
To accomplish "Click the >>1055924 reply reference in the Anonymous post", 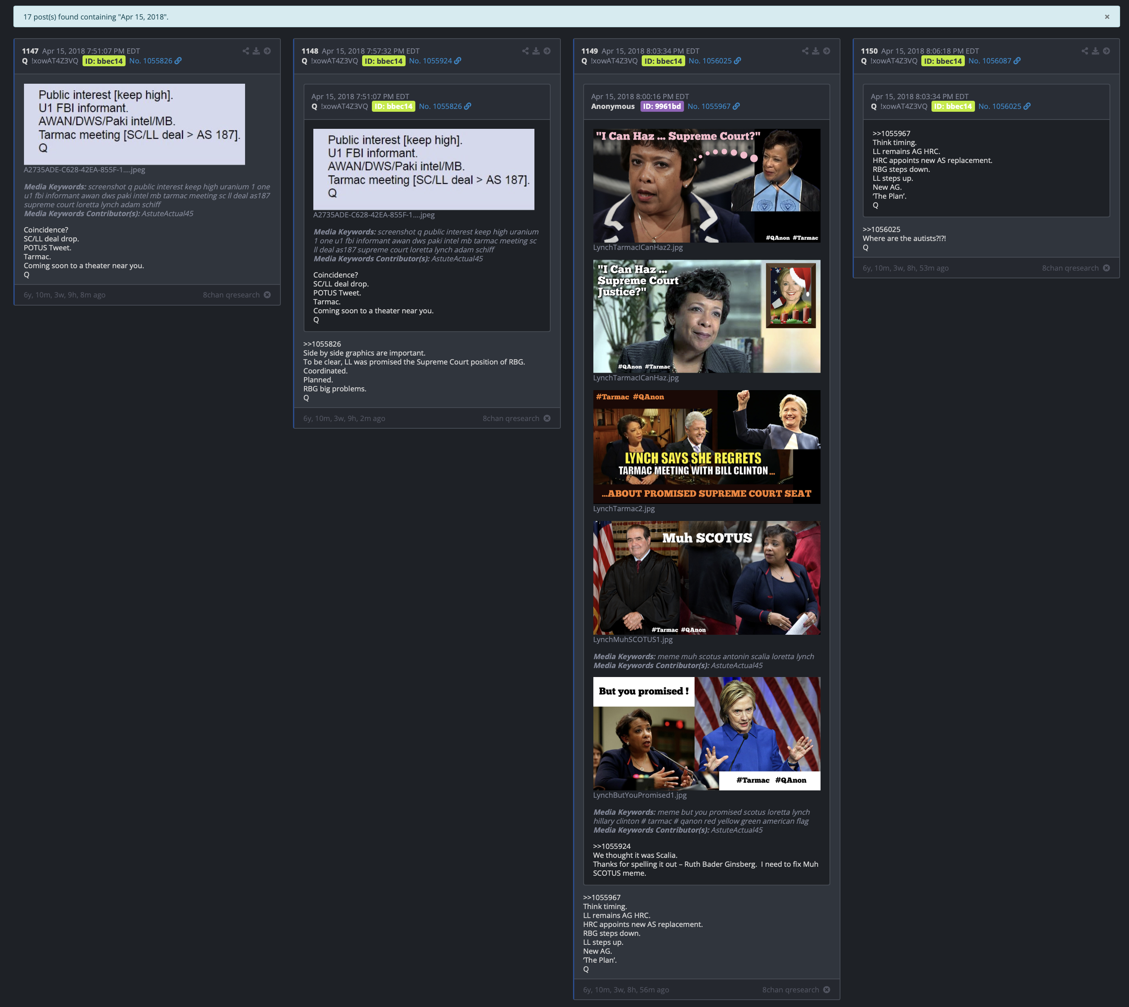I will coord(612,846).
